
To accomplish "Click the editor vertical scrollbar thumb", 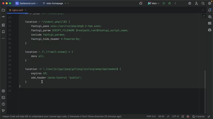I will click(x=205, y=92).
